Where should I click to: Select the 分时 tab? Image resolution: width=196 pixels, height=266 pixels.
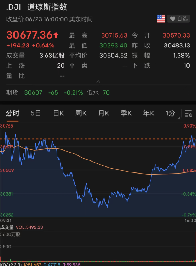click(13, 113)
